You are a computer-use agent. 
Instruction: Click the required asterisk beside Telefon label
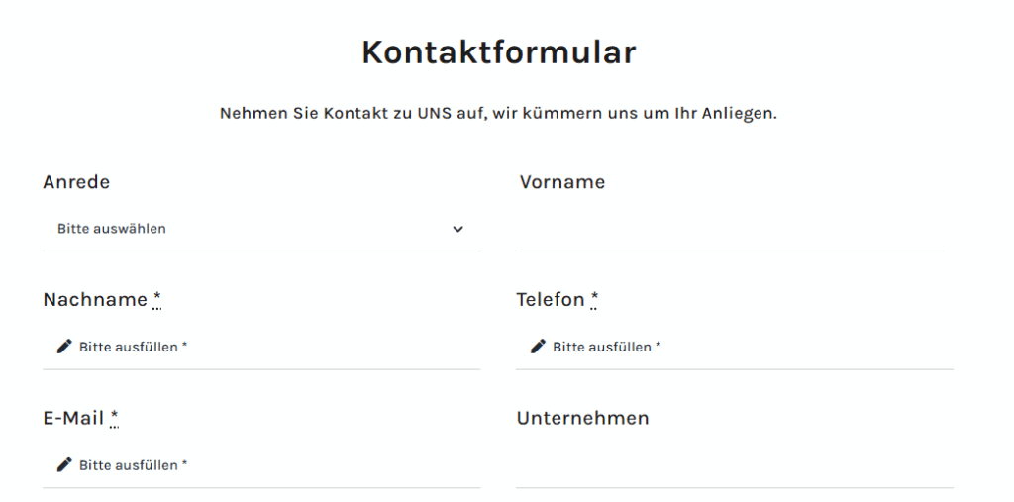click(x=594, y=300)
